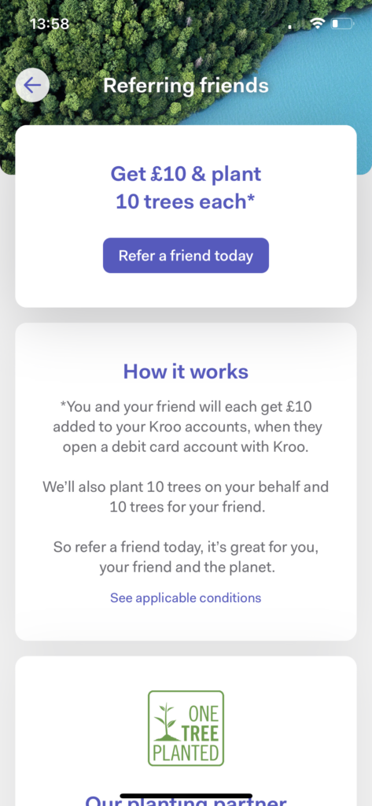Tap blank area of the Get £10 card
Viewport: 372px width, 806px height.
tap(186, 290)
